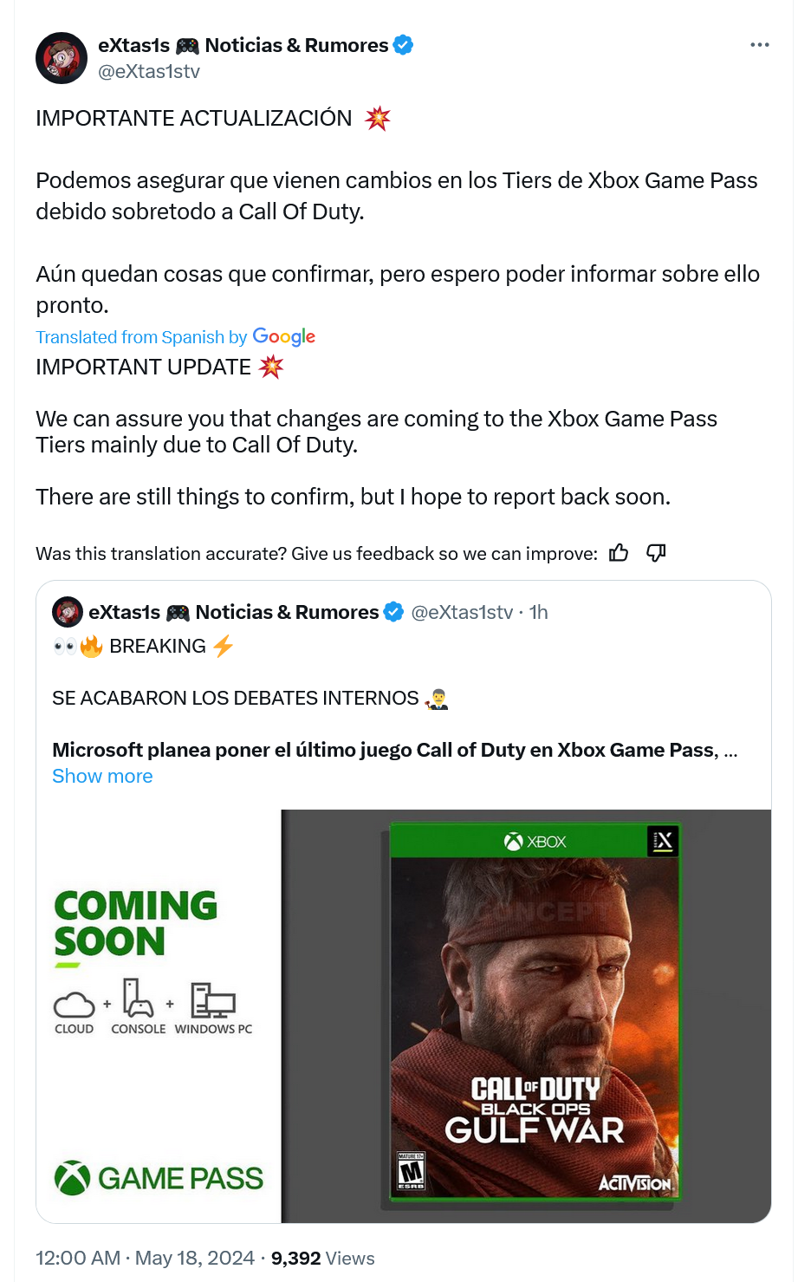This screenshot has width=798, height=1282.
Task: Click author name eXtas1s Noticias & Rumores
Action: click(243, 45)
